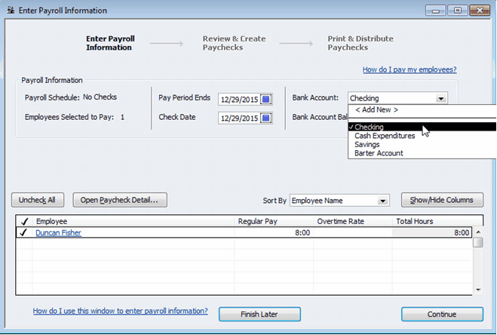Open Duncan Fisher employee link
Viewport: 497px width, 335px height.
[x=58, y=233]
